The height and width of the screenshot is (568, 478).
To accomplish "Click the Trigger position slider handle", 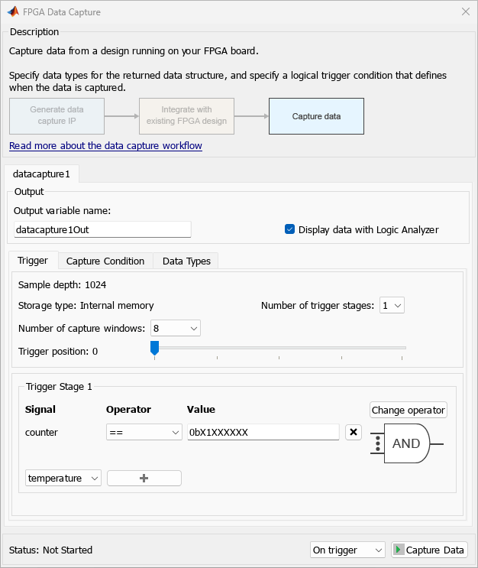I will pyautogui.click(x=154, y=349).
